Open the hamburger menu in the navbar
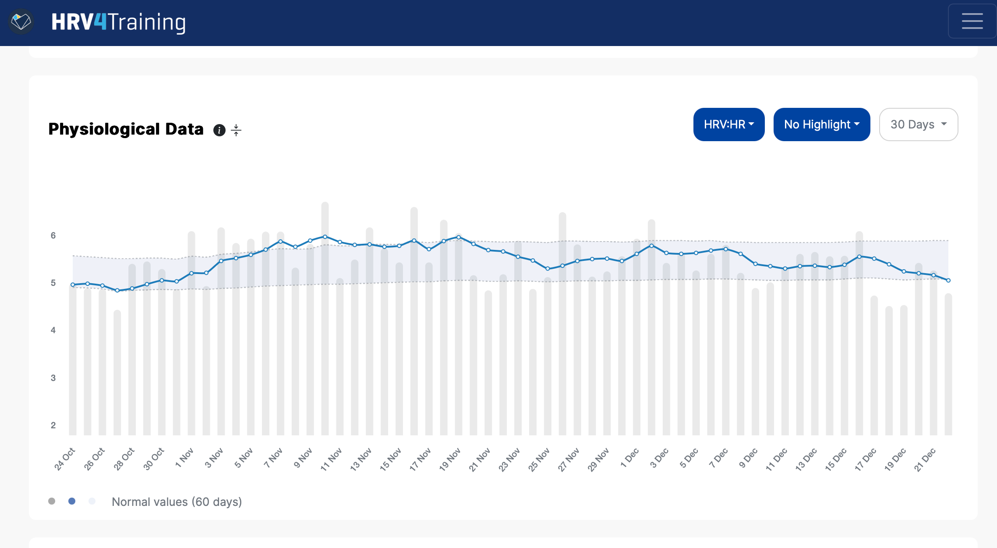Viewport: 997px width, 548px height. pyautogui.click(x=972, y=21)
